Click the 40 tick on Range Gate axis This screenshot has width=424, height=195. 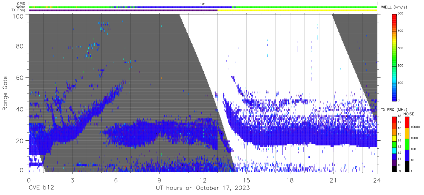20,109
